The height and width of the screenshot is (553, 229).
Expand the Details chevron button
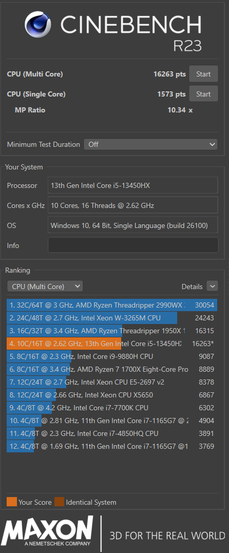[x=212, y=287]
